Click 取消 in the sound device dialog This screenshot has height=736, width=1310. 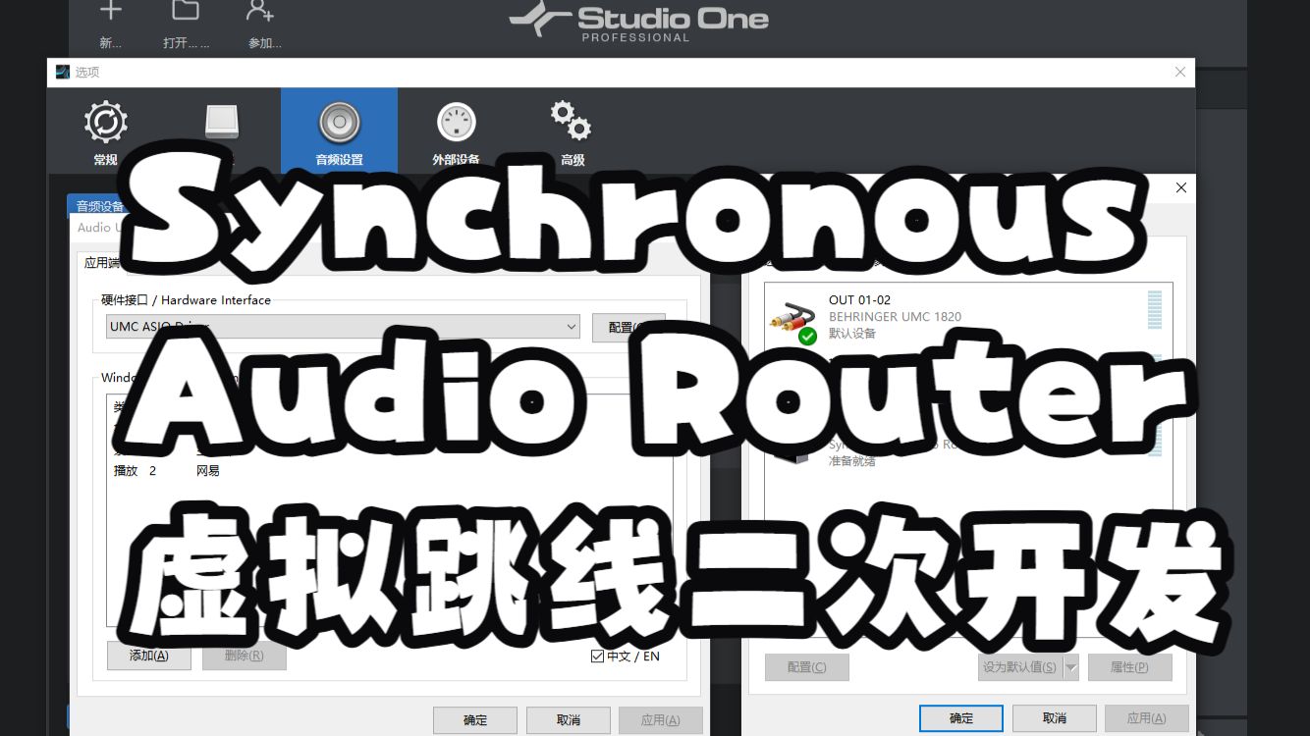pos(1055,718)
